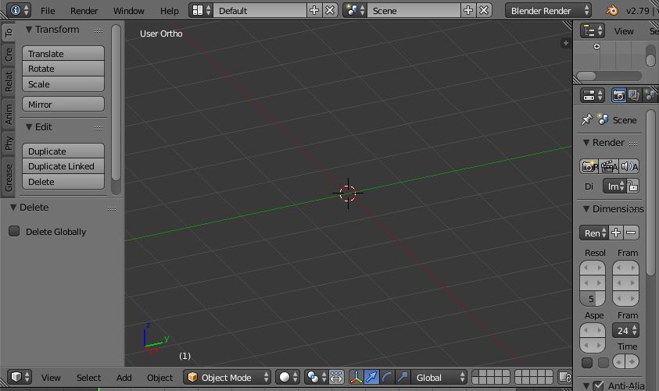Image resolution: width=659 pixels, height=391 pixels.
Task: Open the File menu
Action: (x=48, y=11)
